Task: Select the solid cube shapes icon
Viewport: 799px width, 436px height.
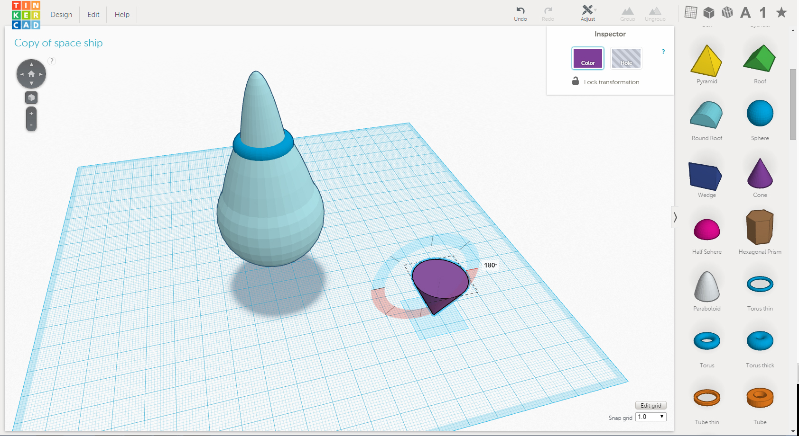Action: pos(709,12)
